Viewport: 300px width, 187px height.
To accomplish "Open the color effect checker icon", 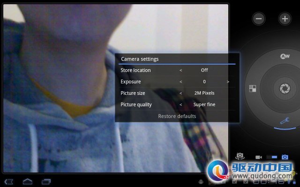I will click(253, 88).
